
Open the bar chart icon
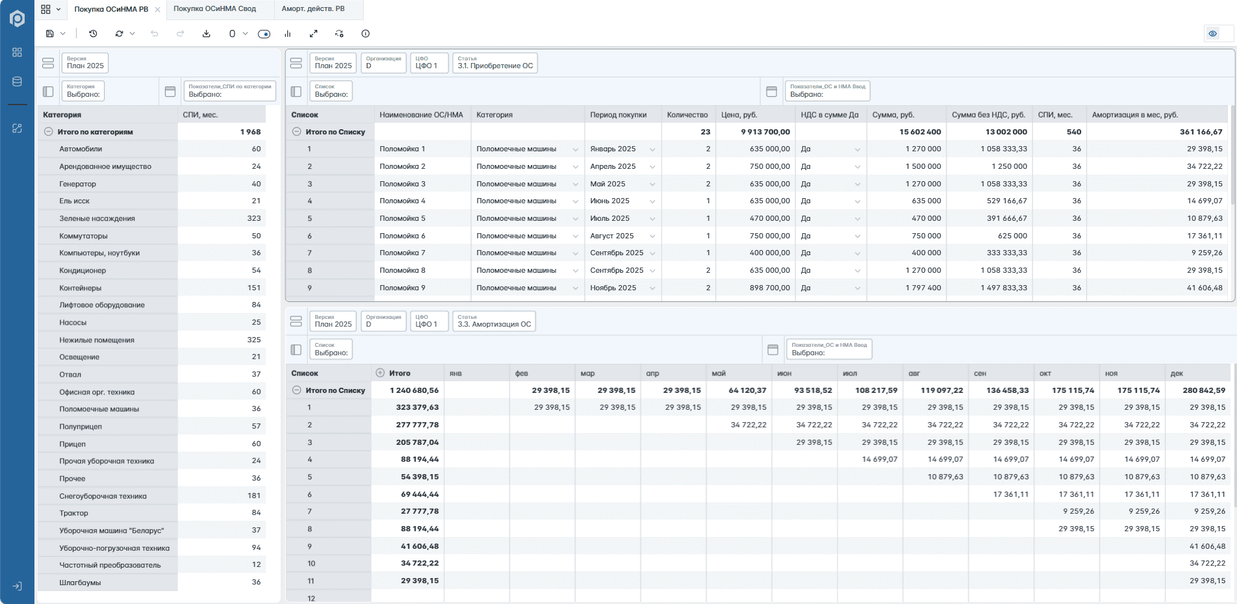coord(288,34)
